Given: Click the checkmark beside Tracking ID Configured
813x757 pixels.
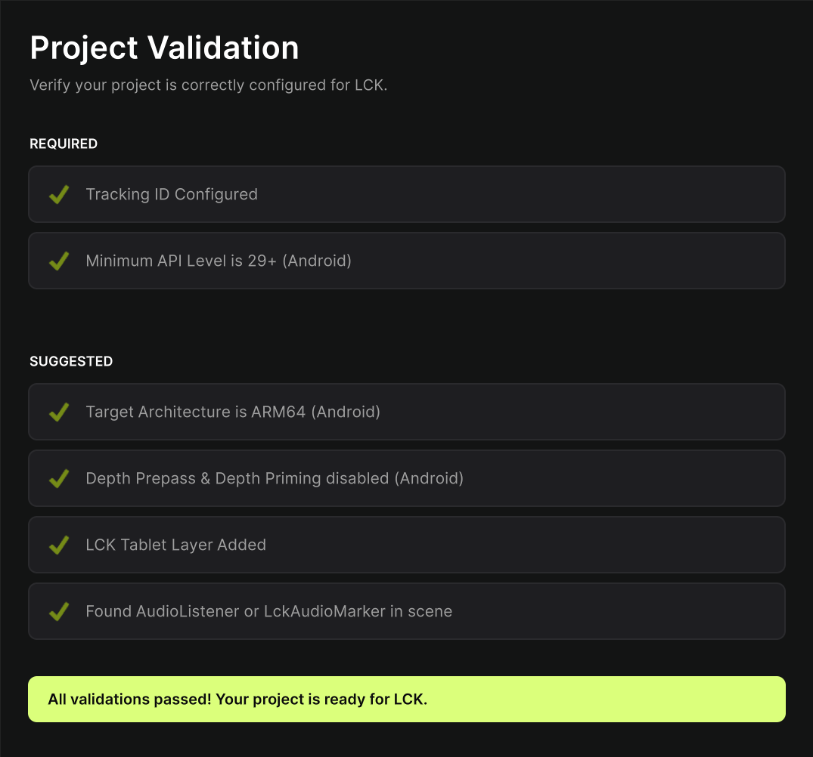Looking at the screenshot, I should 59,195.
